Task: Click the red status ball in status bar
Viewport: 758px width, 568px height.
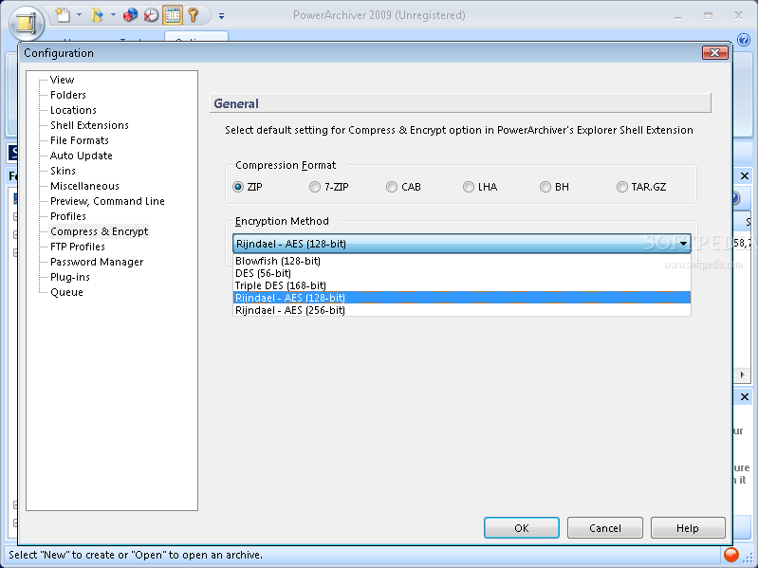Action: (x=731, y=555)
